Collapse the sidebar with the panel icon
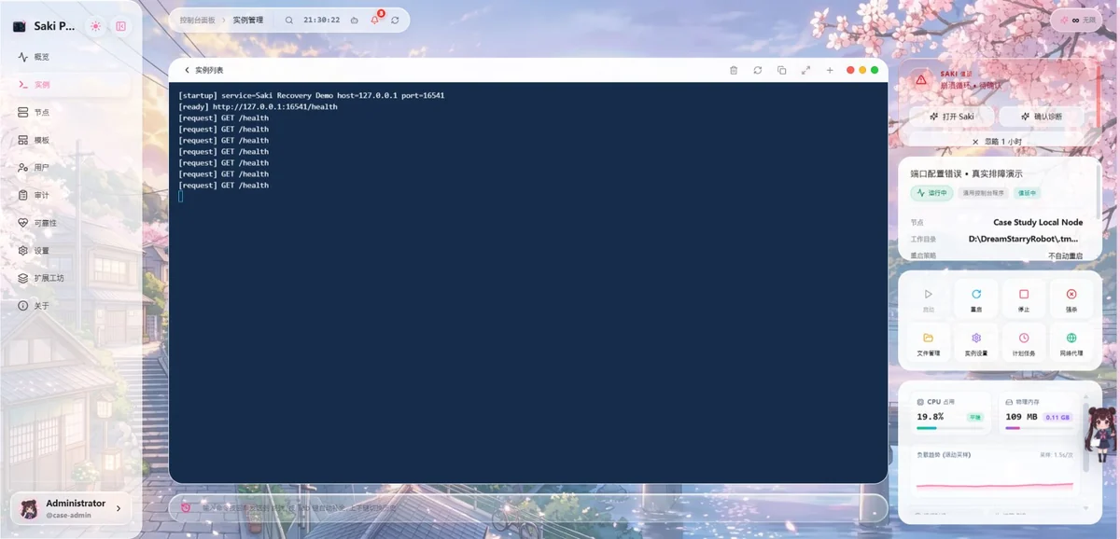The width and height of the screenshot is (1120, 539). 121,26
